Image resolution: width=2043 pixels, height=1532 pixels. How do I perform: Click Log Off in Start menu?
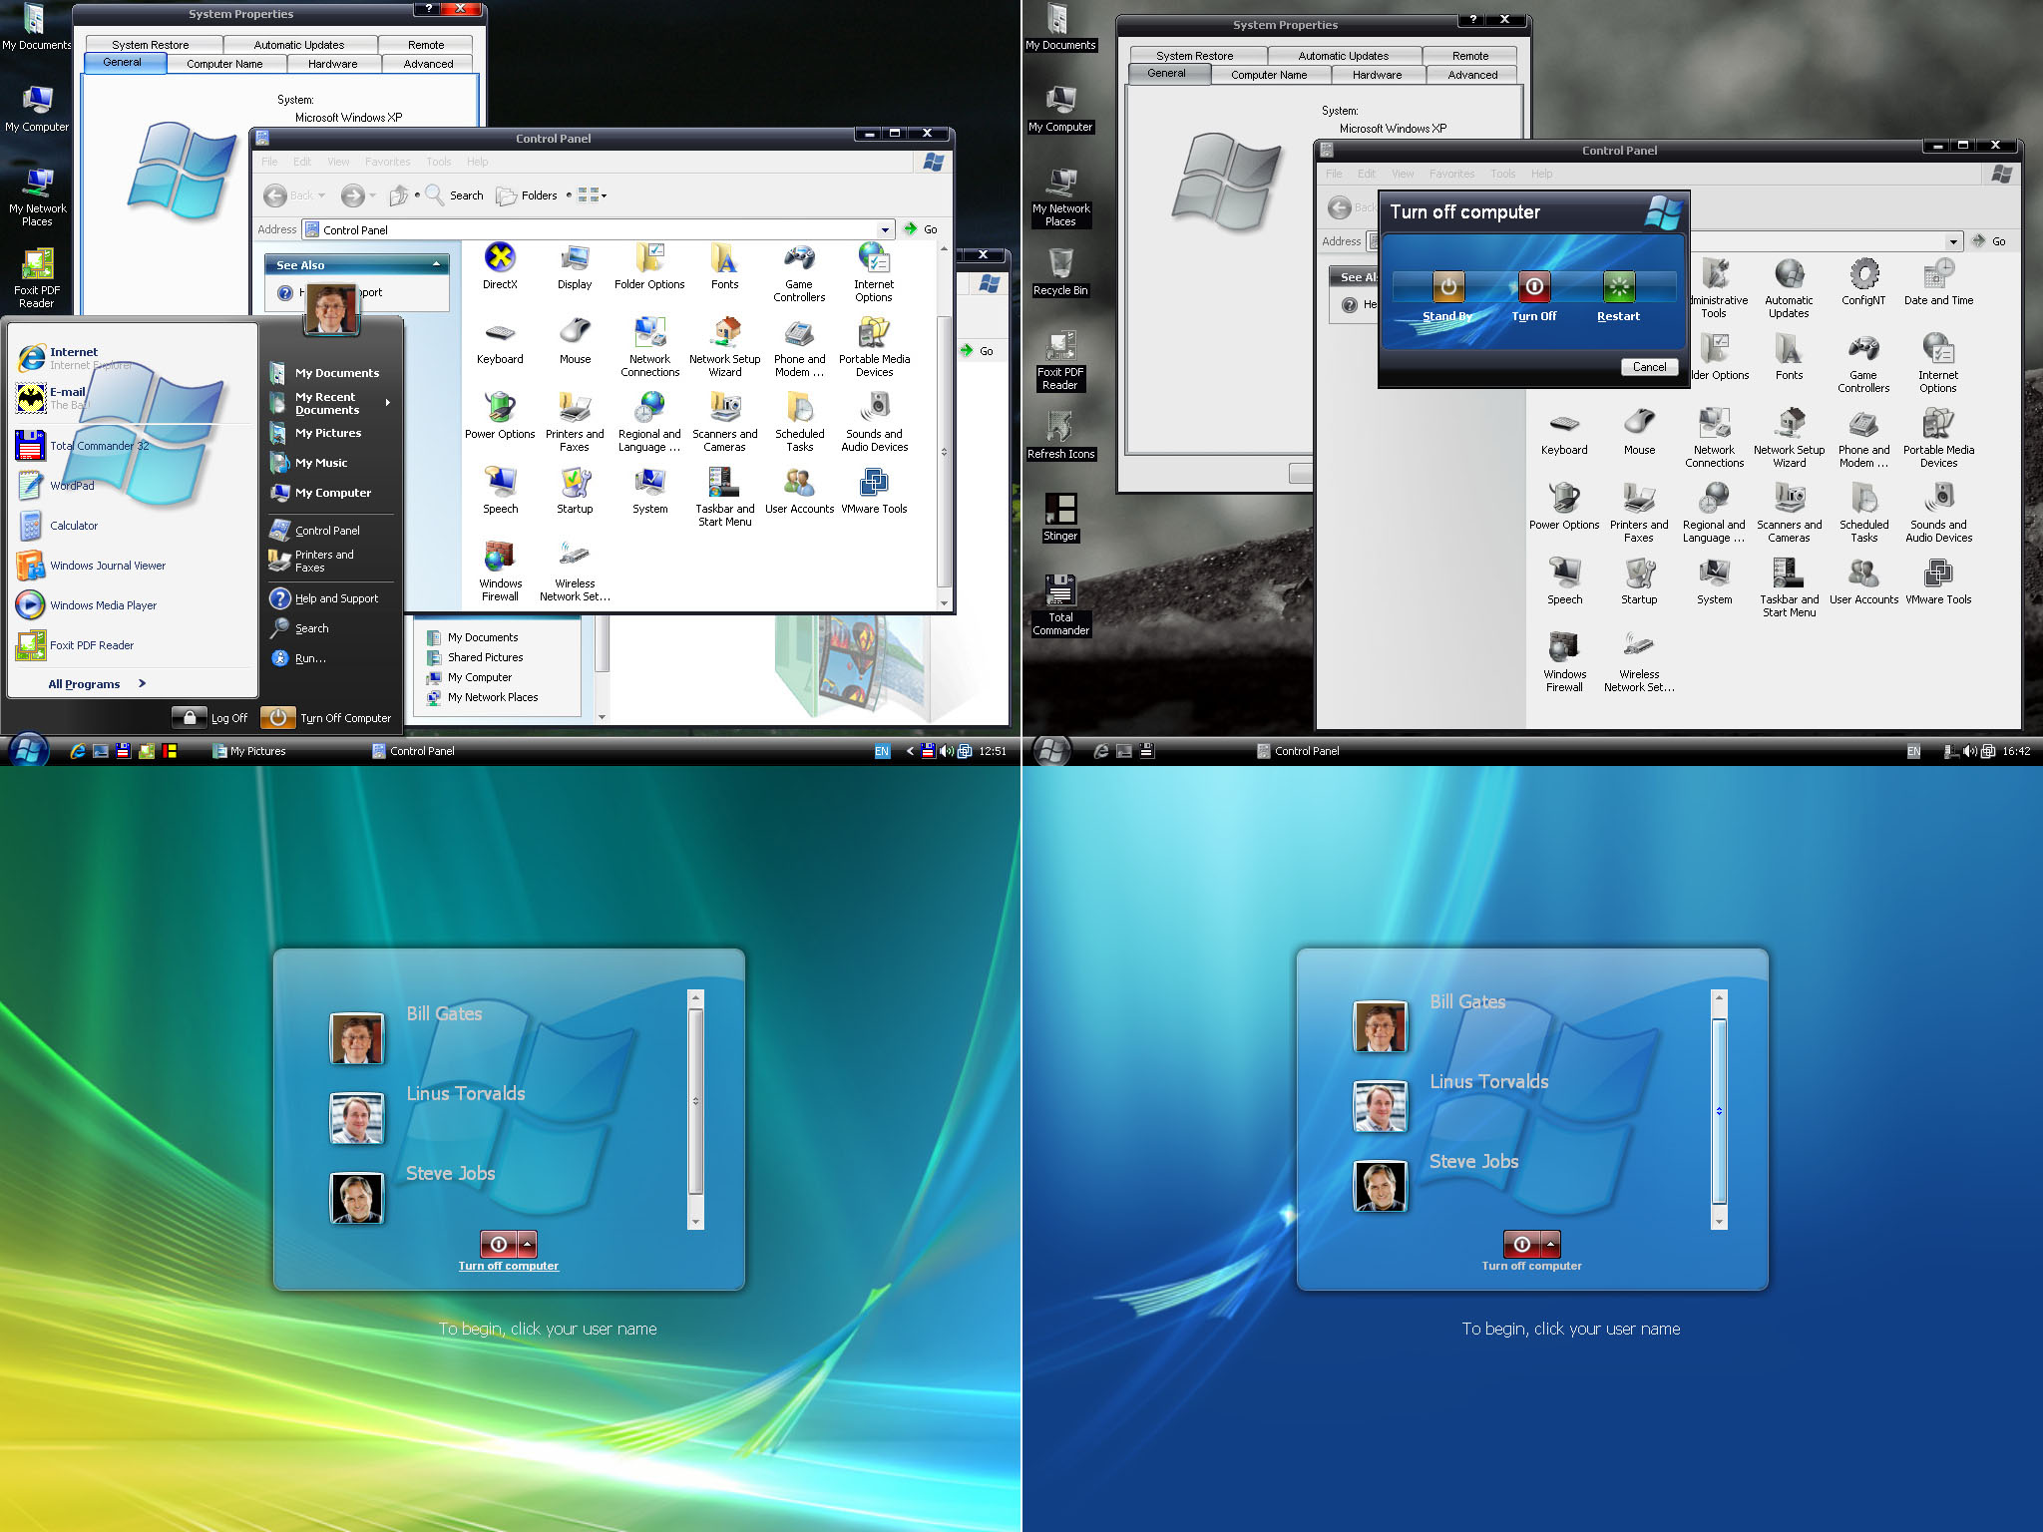[x=210, y=717]
